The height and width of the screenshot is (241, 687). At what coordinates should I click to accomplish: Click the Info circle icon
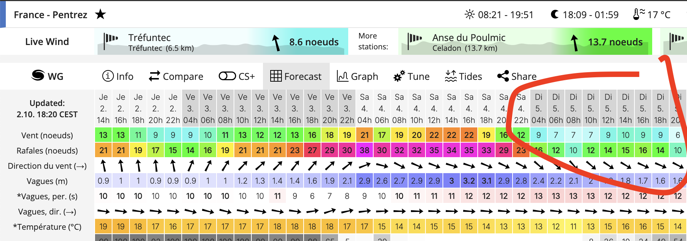click(108, 76)
